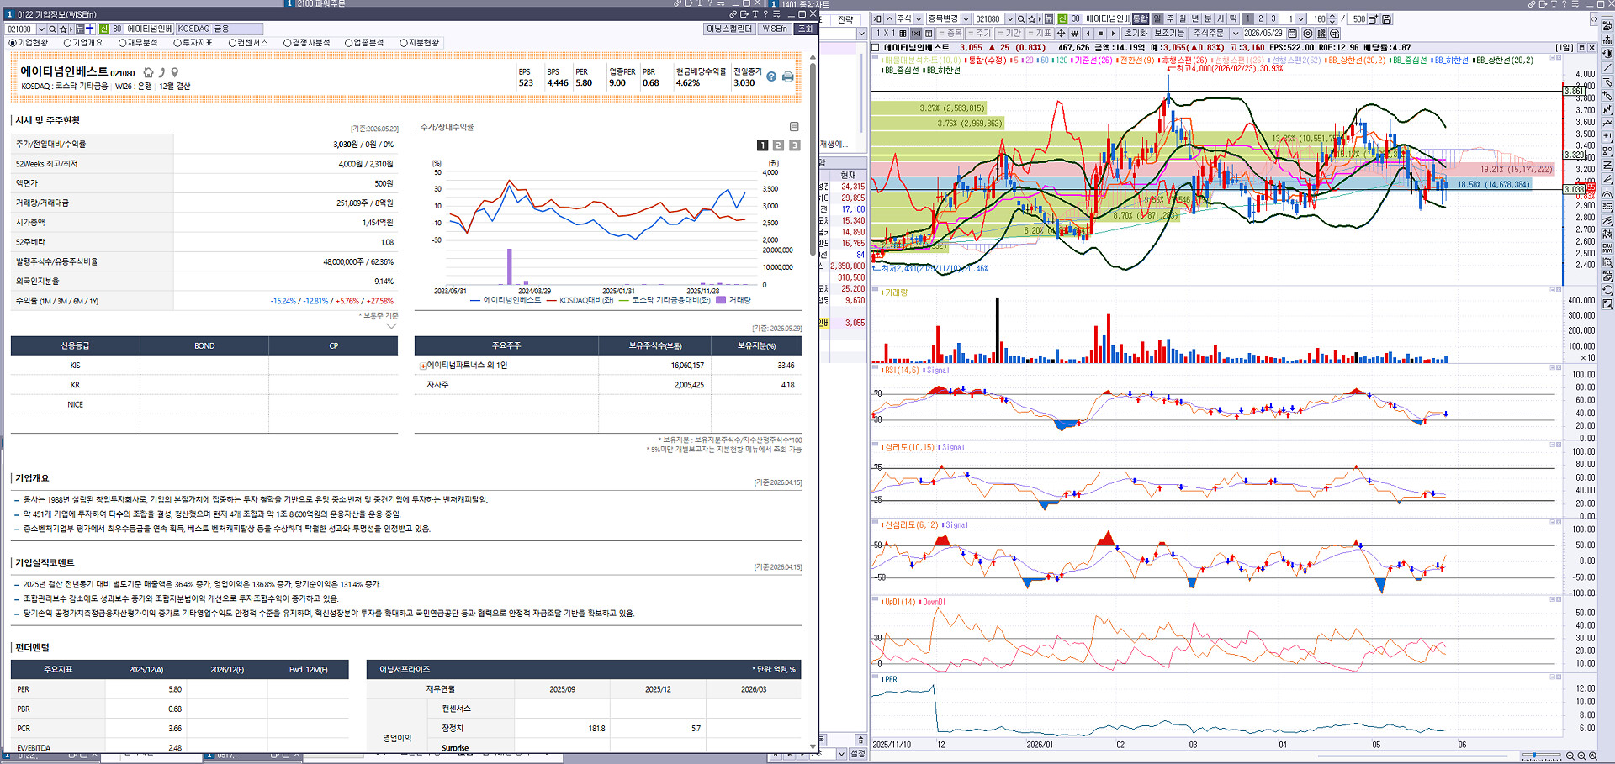Screen dimensions: 1615x764
Task: Open stock code dropdown in chart toolbar
Action: [1010, 18]
